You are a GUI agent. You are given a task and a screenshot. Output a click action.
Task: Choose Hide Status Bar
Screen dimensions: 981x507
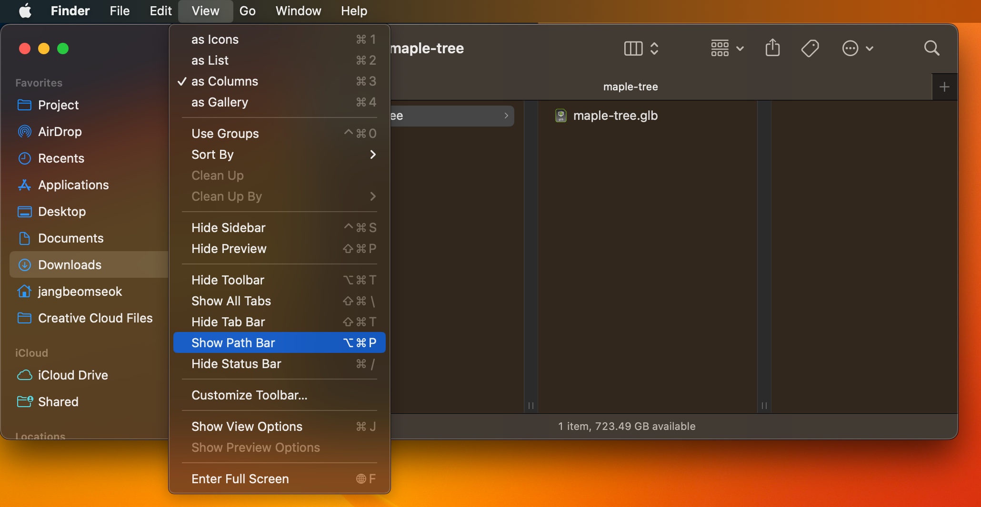coord(280,364)
